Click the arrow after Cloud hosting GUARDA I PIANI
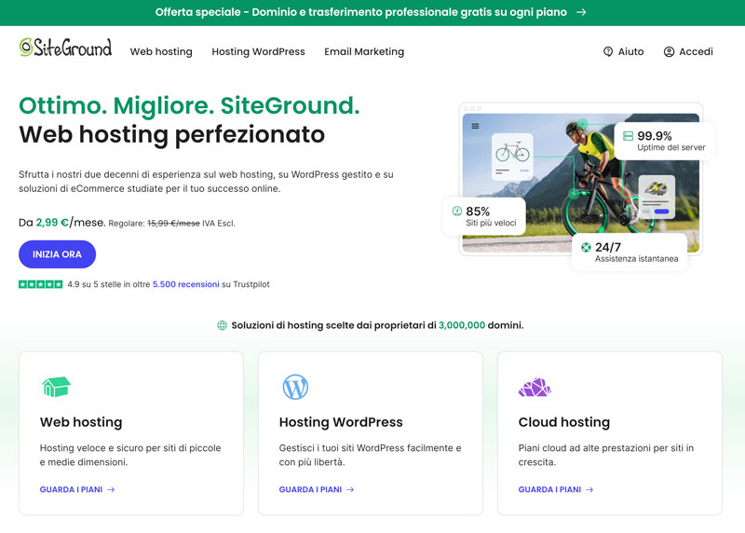This screenshot has width=745, height=533. tap(589, 489)
